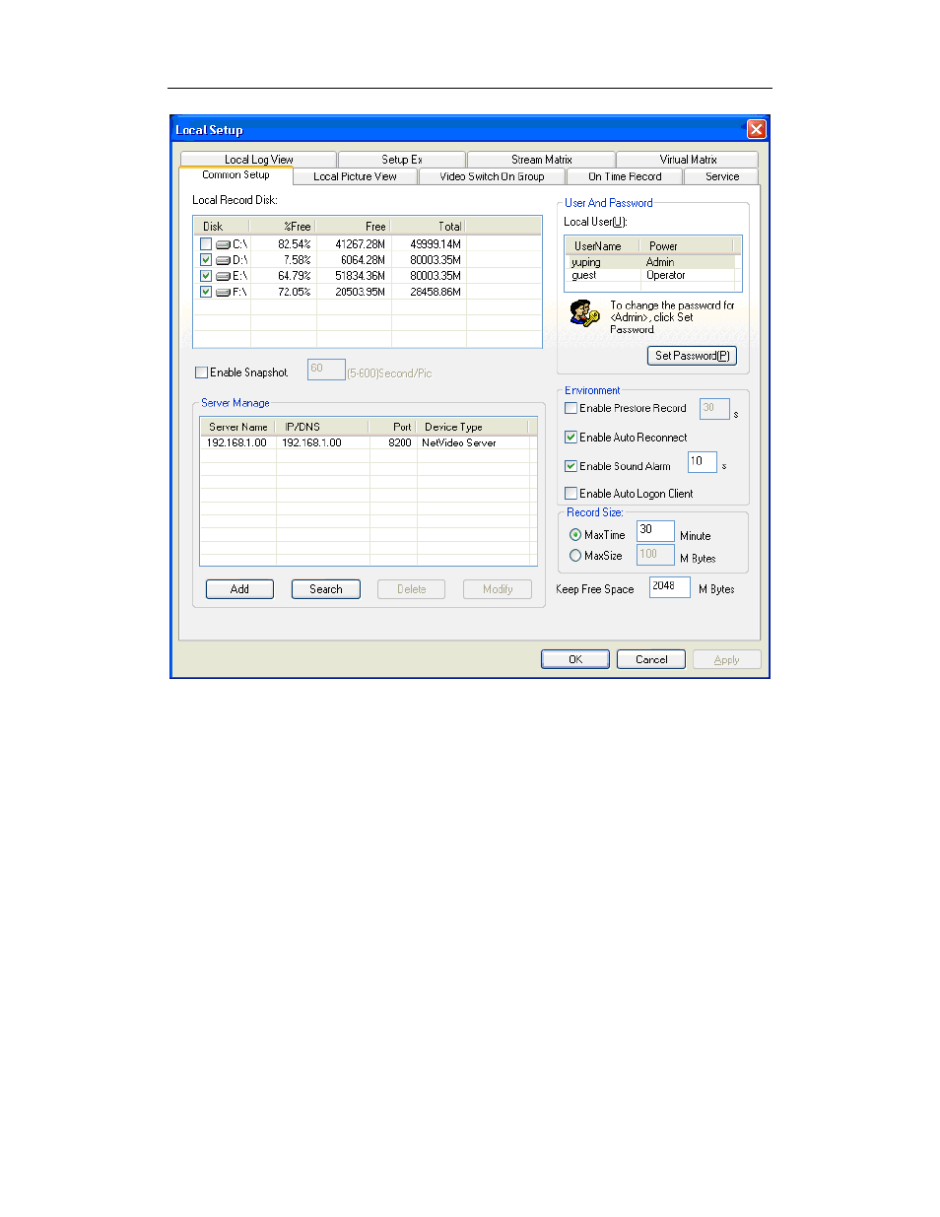
Task: Select the MaxTime radio button
Action: pyautogui.click(x=575, y=535)
